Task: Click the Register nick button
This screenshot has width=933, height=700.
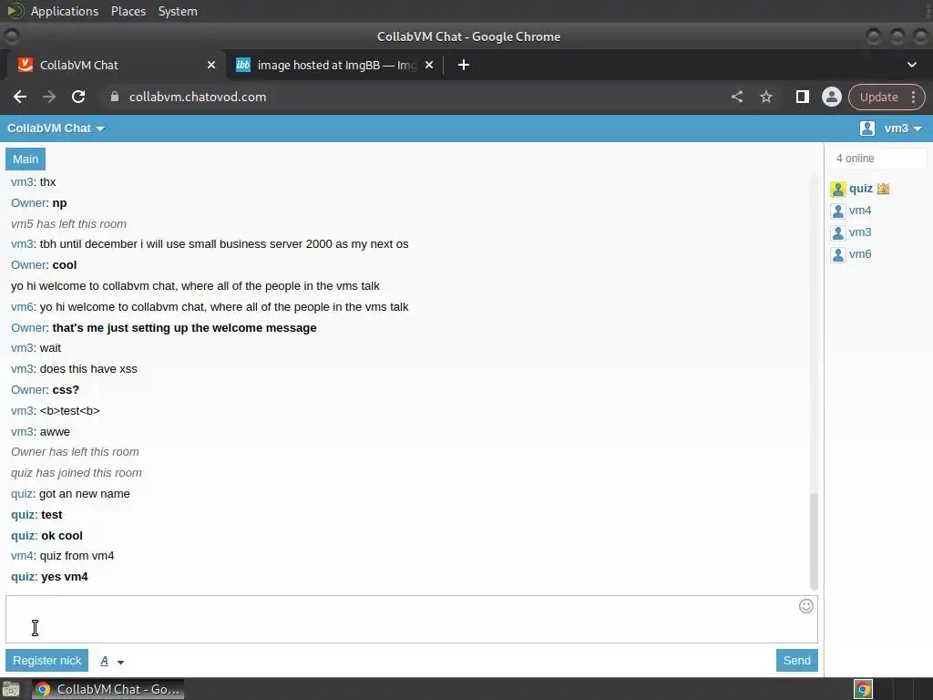Action: (x=47, y=661)
